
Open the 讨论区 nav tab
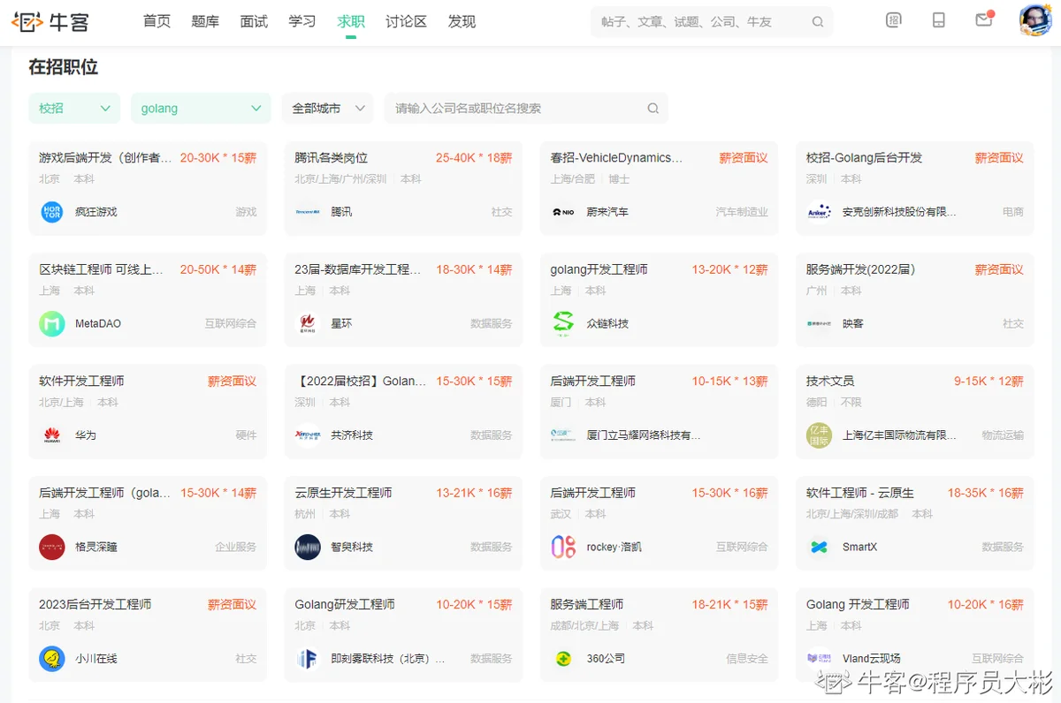(x=406, y=21)
